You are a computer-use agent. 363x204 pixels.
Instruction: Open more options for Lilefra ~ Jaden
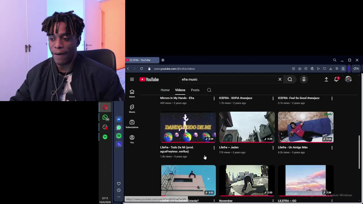coord(273,148)
